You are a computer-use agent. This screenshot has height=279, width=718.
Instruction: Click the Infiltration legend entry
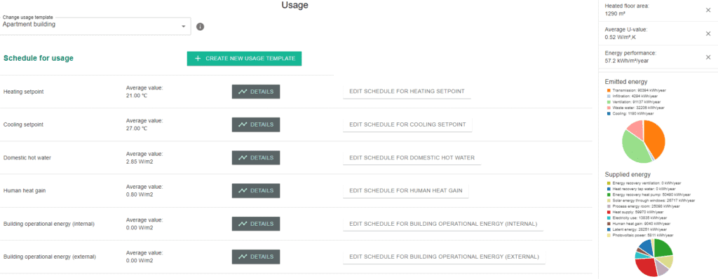[632, 96]
